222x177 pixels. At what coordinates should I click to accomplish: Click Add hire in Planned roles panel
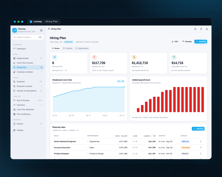point(198,129)
